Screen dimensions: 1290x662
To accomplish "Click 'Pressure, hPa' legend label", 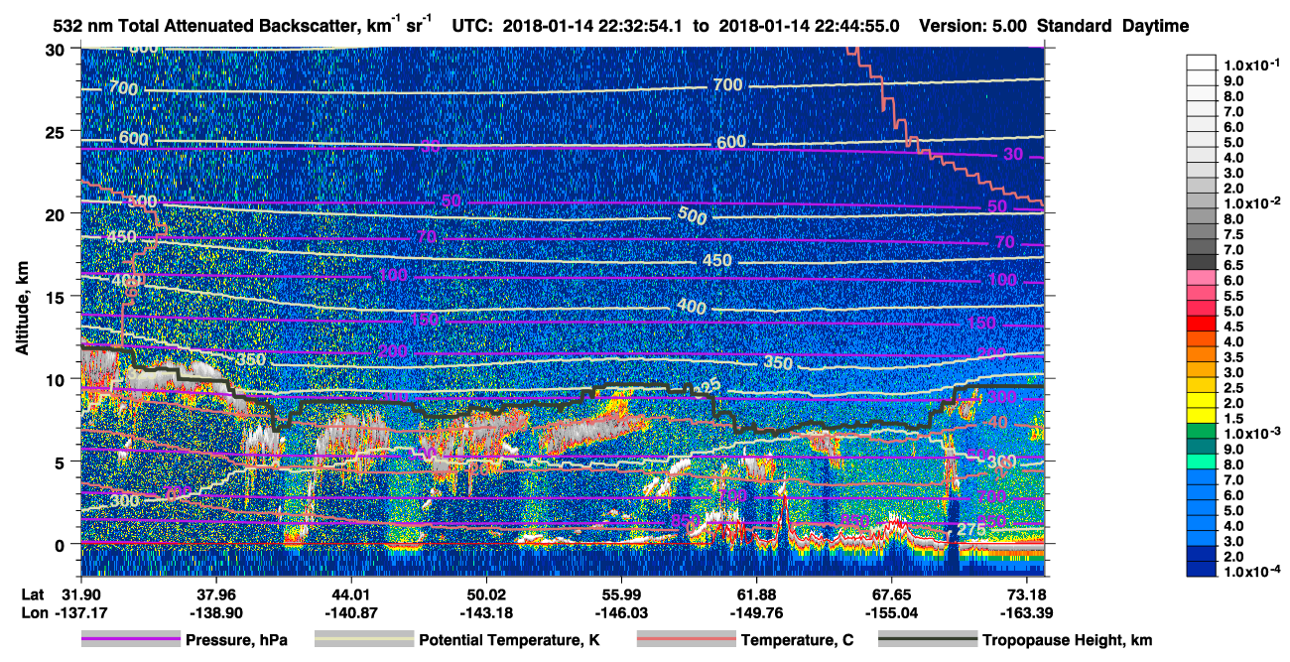I will pyautogui.click(x=236, y=640).
